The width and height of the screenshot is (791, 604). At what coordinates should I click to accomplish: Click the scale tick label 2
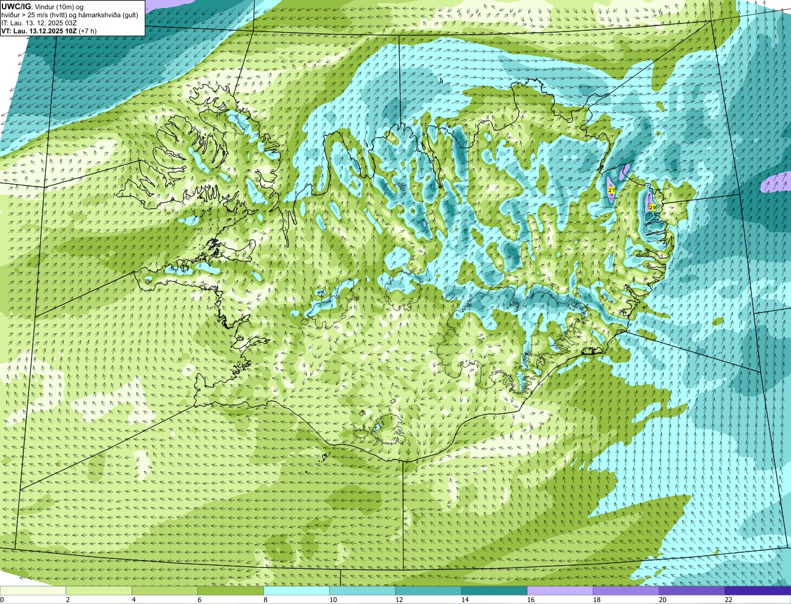click(67, 600)
